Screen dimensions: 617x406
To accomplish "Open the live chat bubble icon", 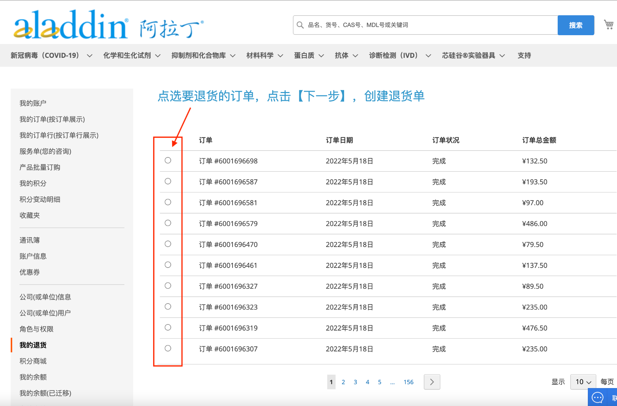I will pyautogui.click(x=597, y=398).
